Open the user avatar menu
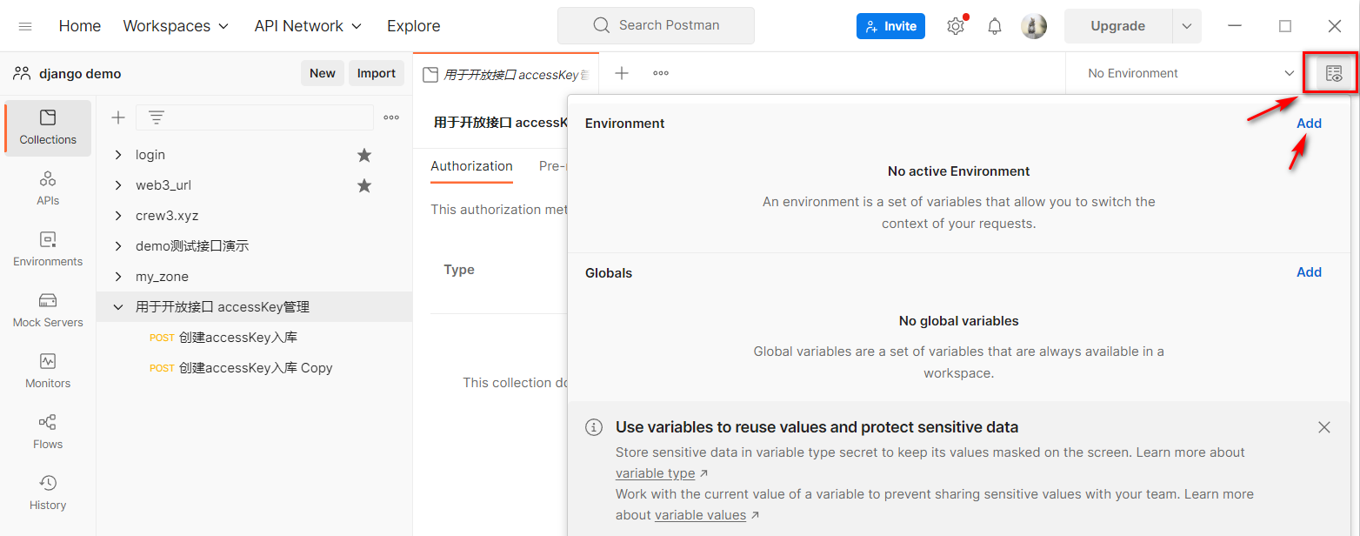Viewport: 1360px width, 536px height. tap(1034, 26)
